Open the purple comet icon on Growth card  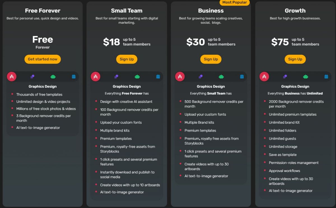pos(285,76)
